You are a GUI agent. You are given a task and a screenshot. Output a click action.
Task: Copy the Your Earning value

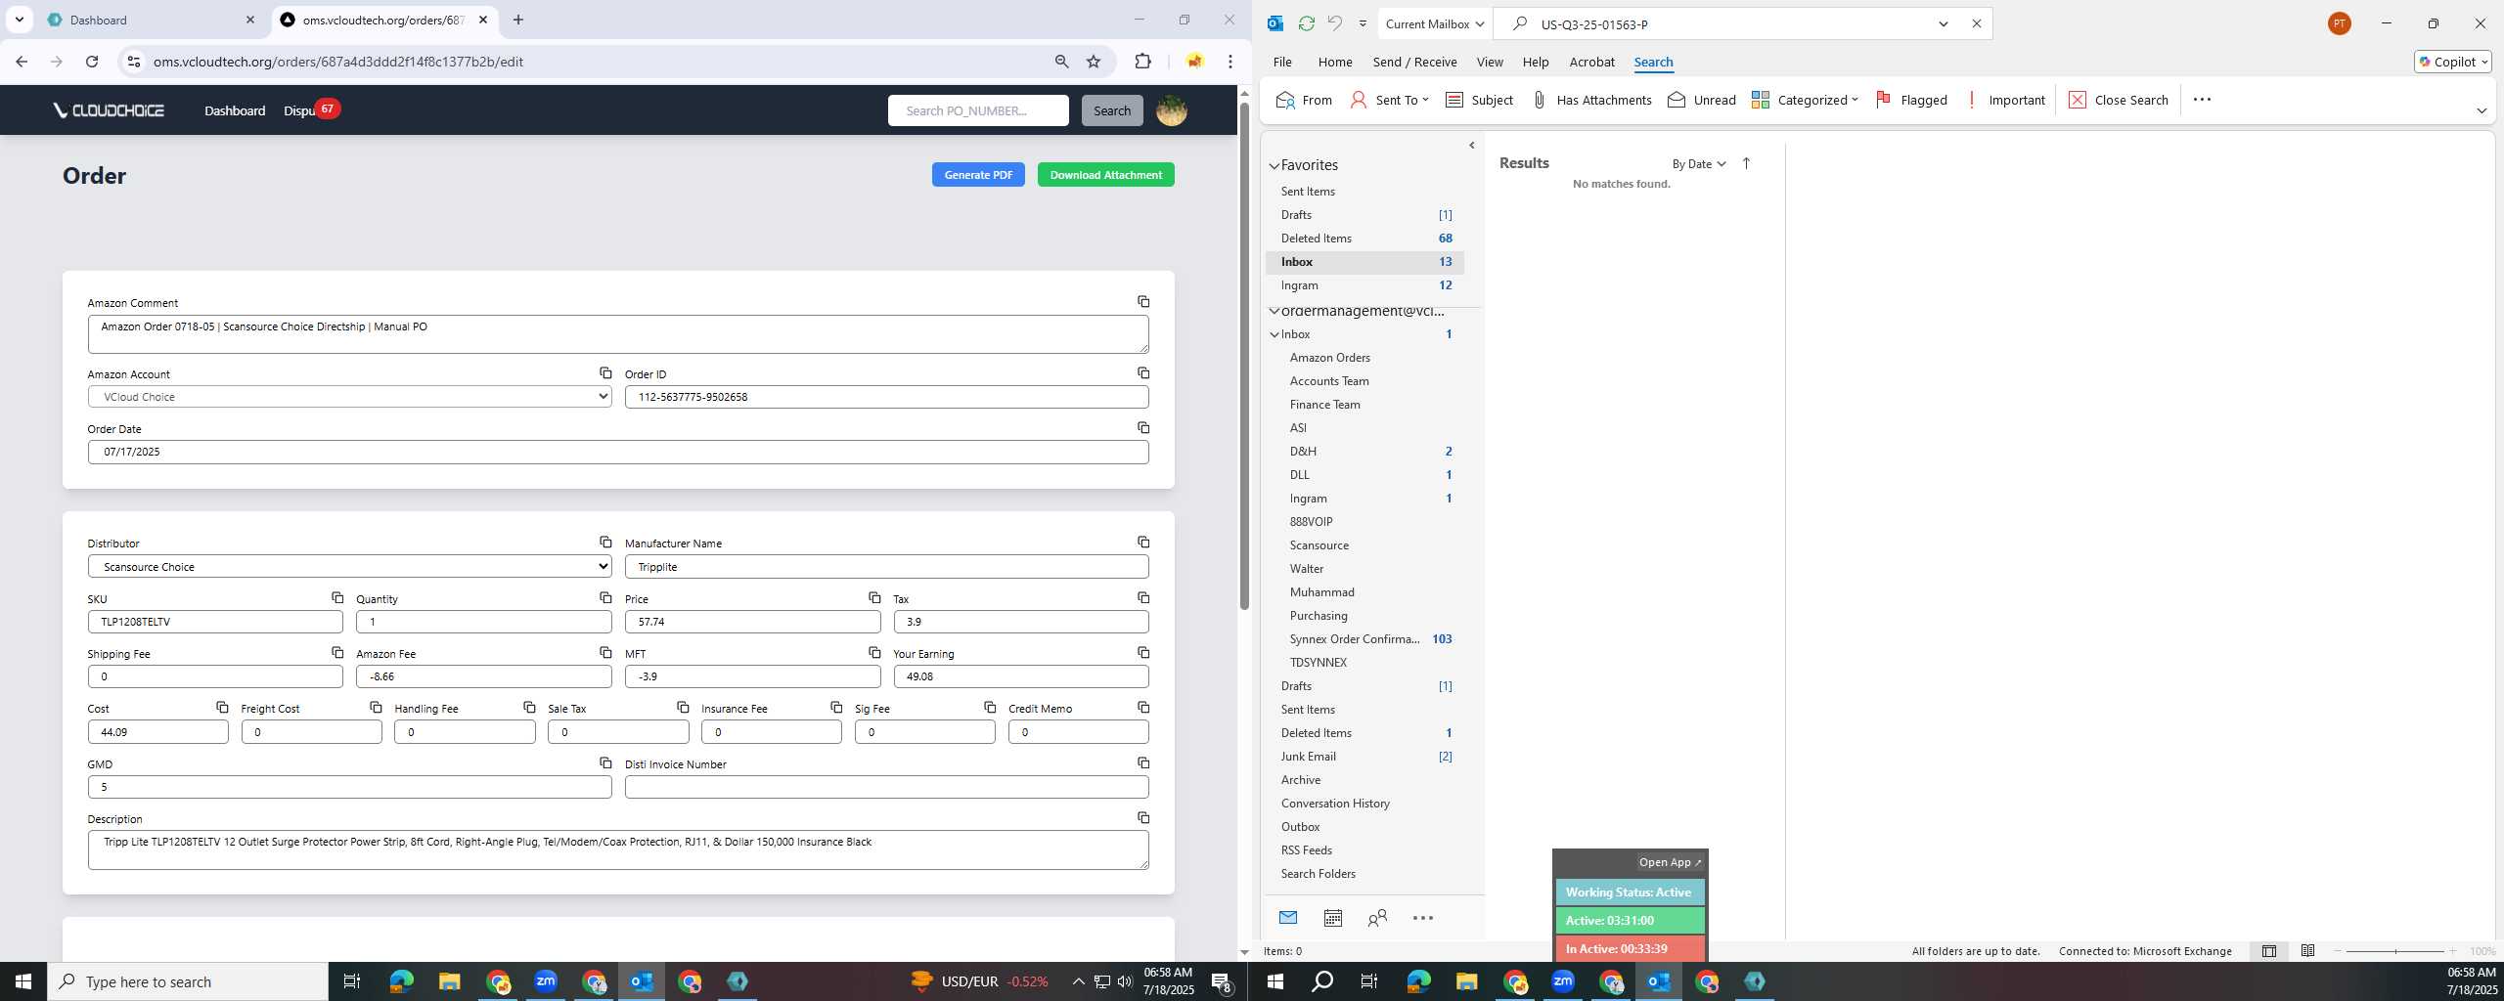[x=1142, y=653]
